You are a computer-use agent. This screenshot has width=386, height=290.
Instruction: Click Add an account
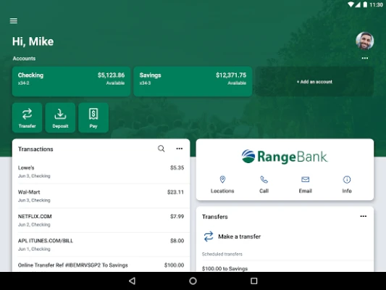point(314,81)
